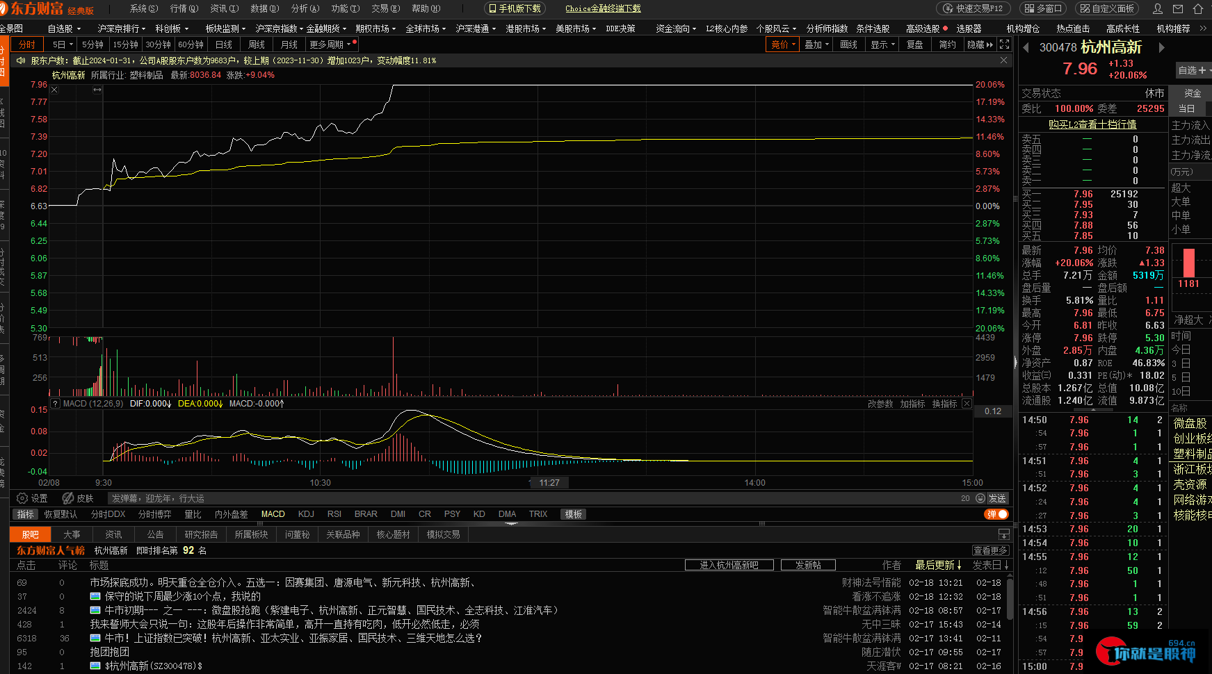Open the 行情(Q) menu
Viewport: 1212px width, 674px height.
pos(184,8)
